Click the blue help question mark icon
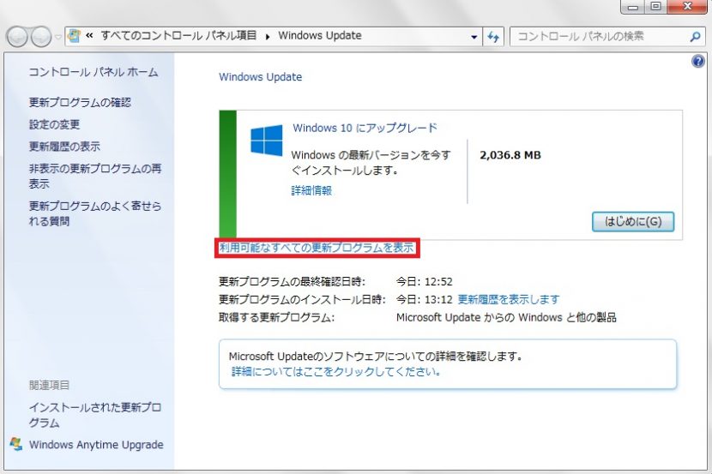 click(698, 61)
